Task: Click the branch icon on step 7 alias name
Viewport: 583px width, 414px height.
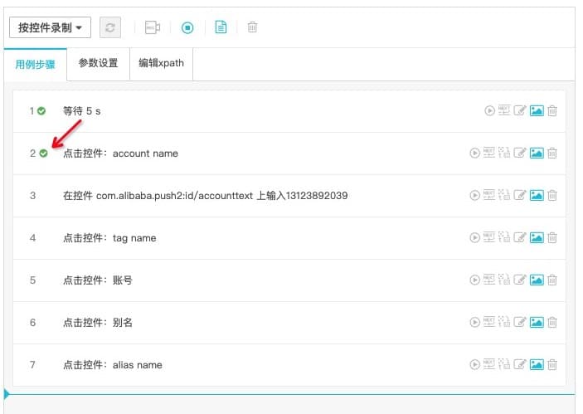Action: [x=504, y=363]
